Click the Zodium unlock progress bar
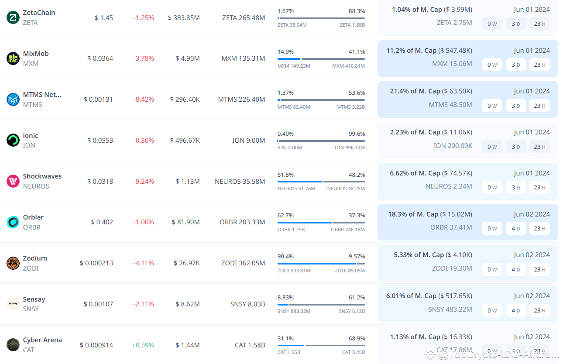Image resolution: width=563 pixels, height=364 pixels. [321, 264]
